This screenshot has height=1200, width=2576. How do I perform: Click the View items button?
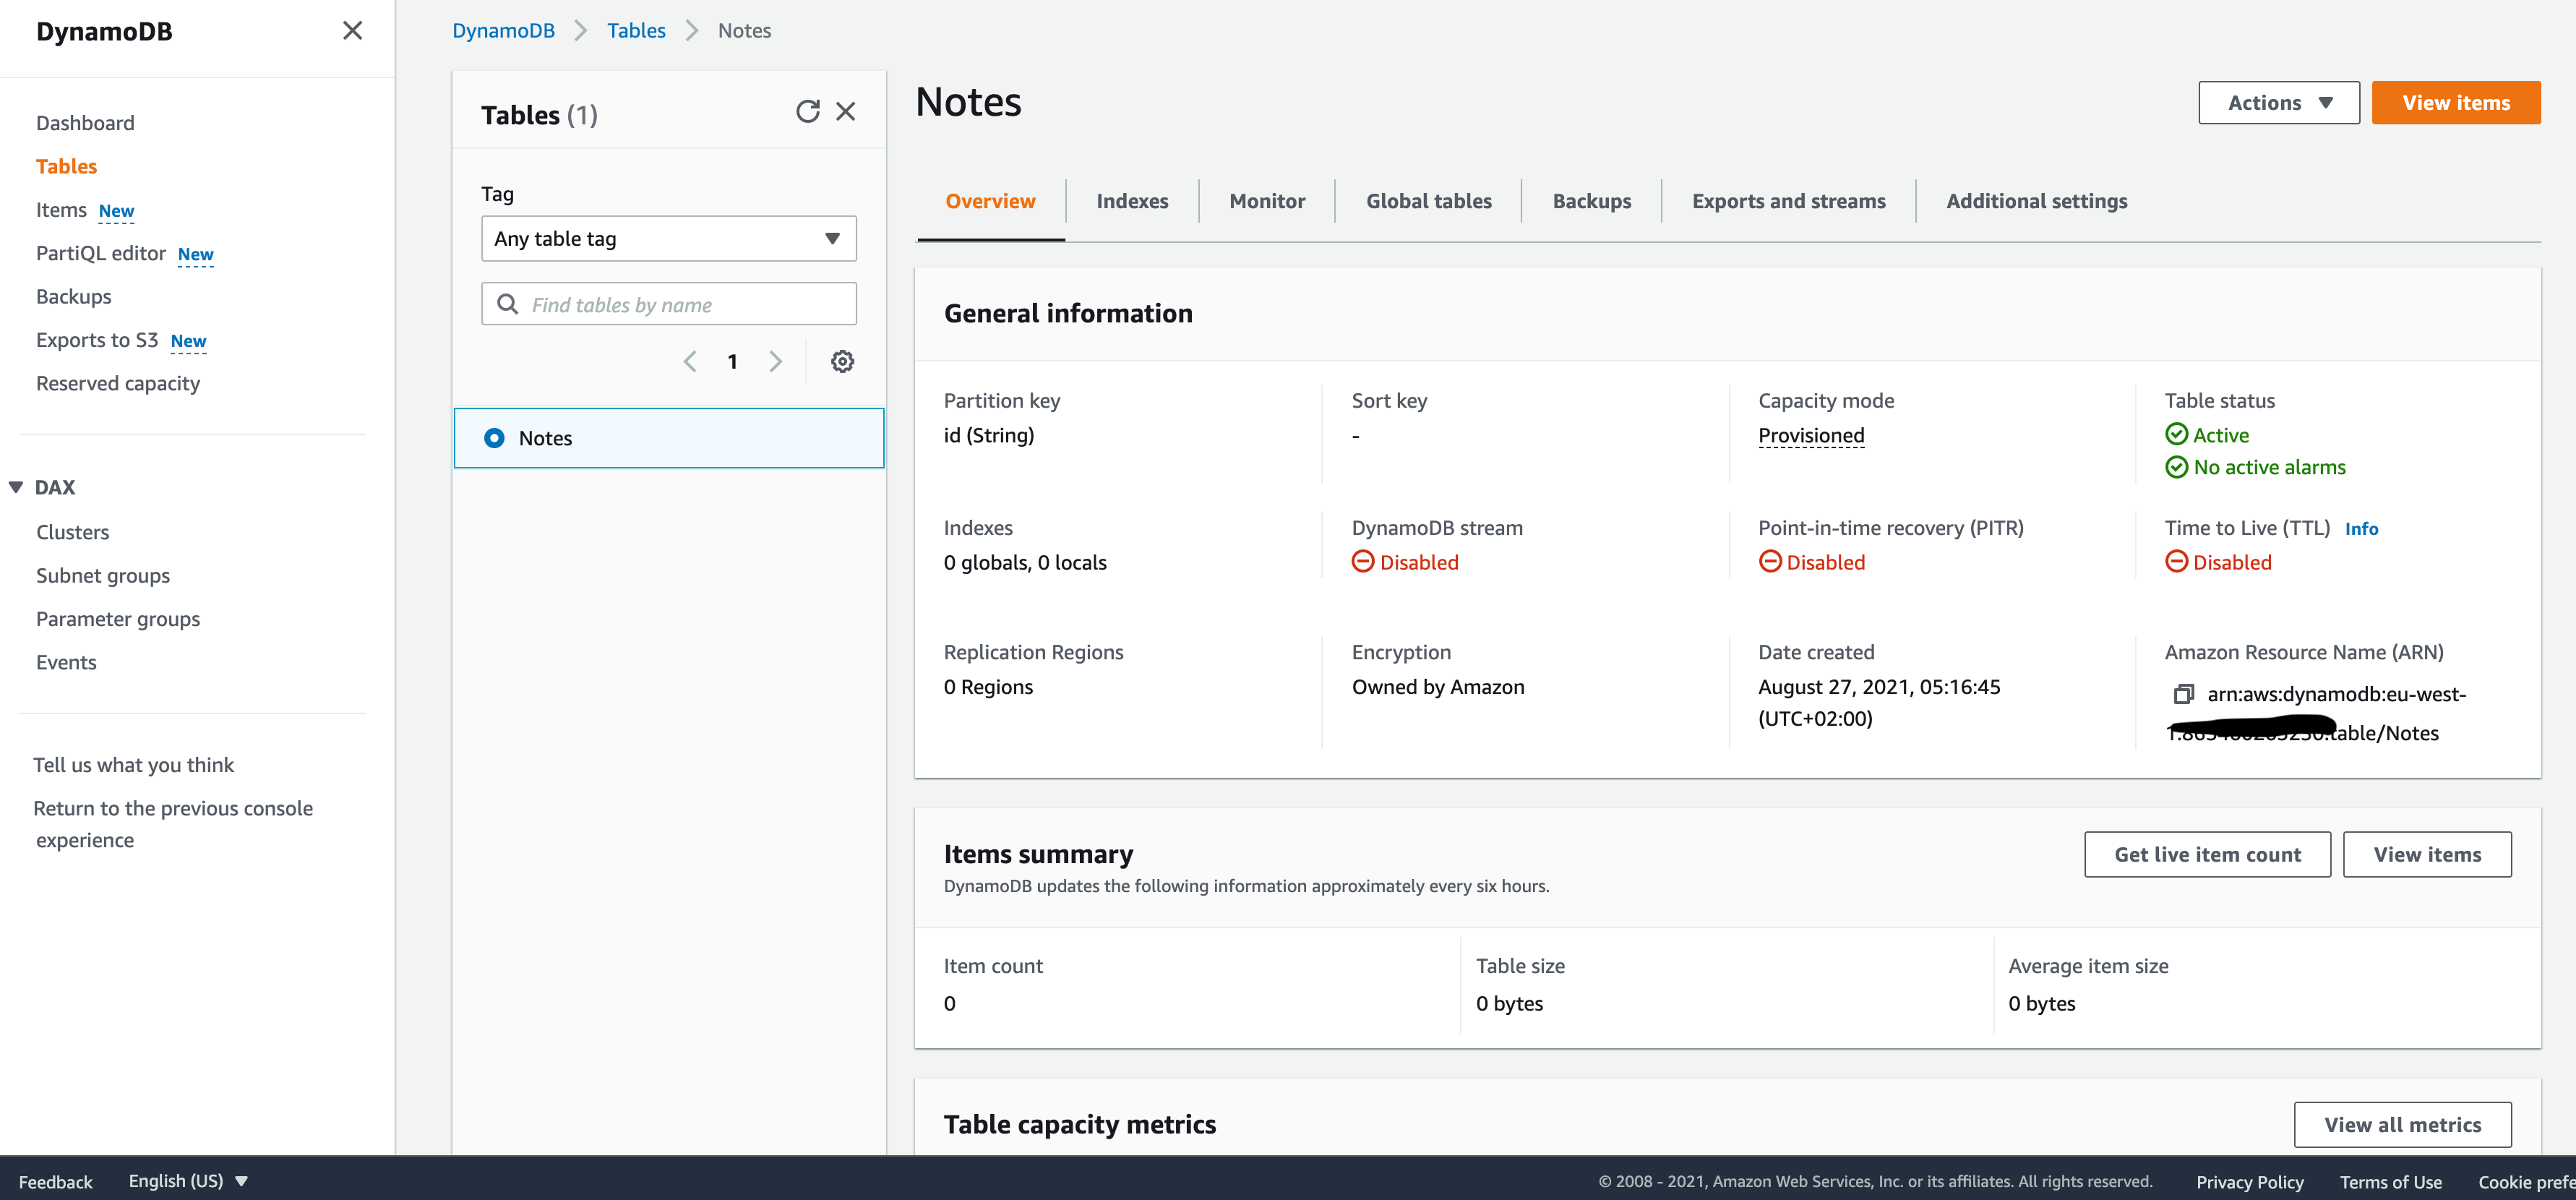(2456, 102)
